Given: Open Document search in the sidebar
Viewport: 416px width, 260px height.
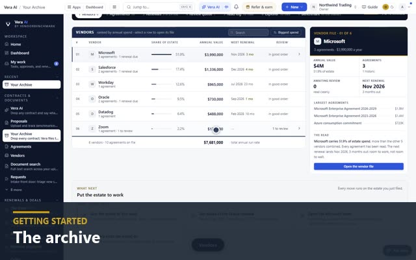Looking at the screenshot, I should coord(32,166).
